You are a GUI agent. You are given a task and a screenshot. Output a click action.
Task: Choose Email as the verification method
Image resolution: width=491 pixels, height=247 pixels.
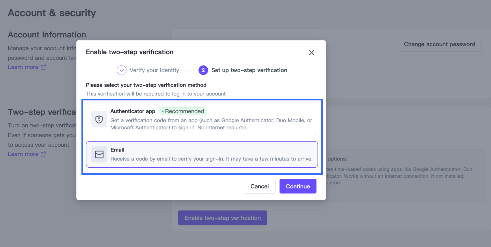click(202, 154)
